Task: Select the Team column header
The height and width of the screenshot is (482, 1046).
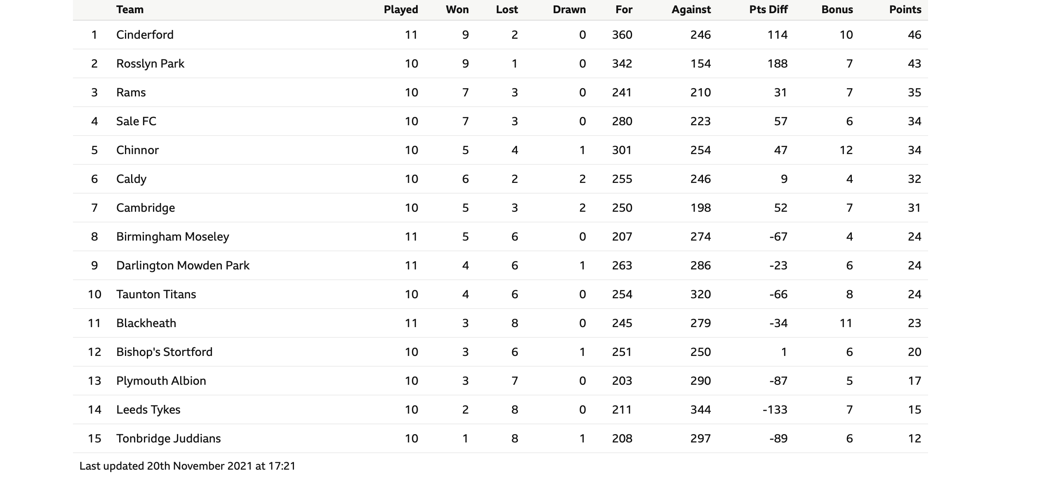Action: point(130,9)
